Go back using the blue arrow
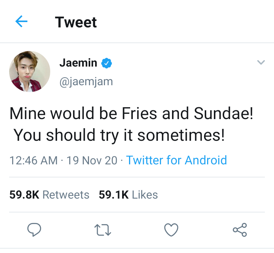This screenshot has height=253, width=274. click(22, 22)
